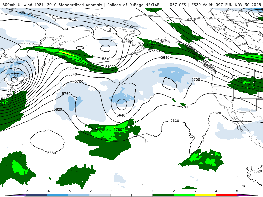Click the "College of DuPage NEXLAB" text

click(x=133, y=5)
